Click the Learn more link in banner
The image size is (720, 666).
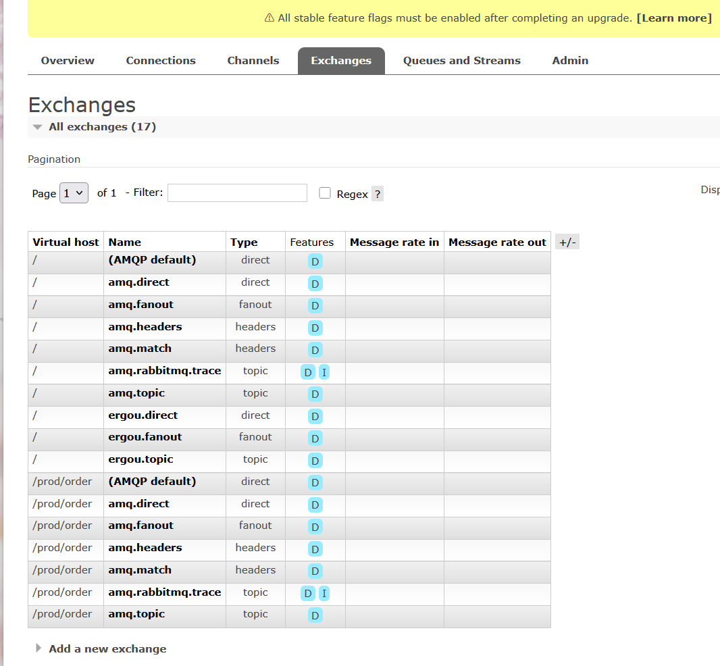[673, 18]
